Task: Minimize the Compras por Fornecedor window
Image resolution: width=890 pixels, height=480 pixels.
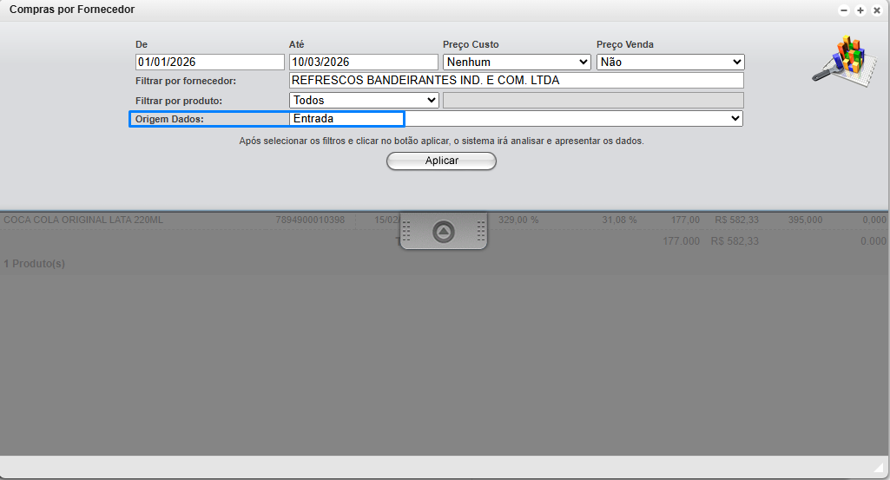Action: (844, 10)
